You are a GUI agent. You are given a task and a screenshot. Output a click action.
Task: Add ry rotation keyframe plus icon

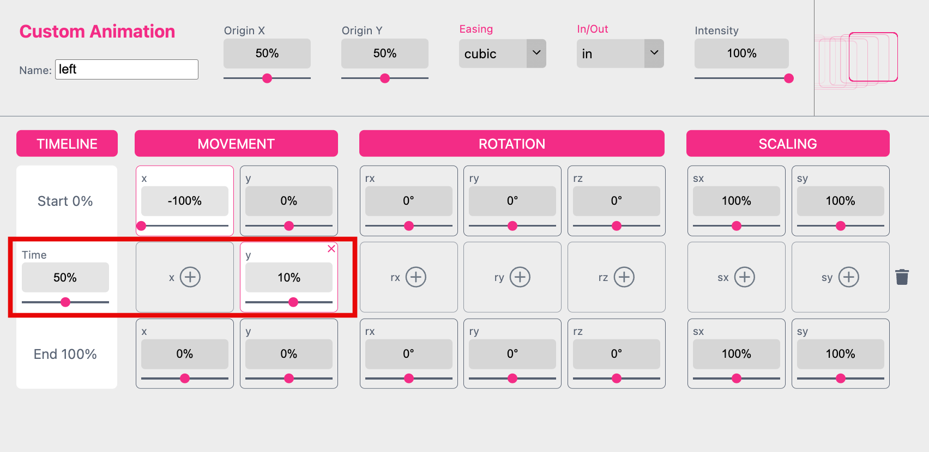click(520, 277)
